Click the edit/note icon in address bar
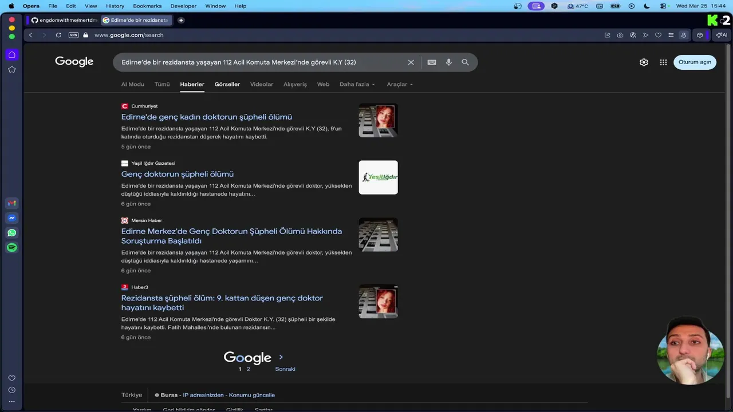 pos(608,35)
